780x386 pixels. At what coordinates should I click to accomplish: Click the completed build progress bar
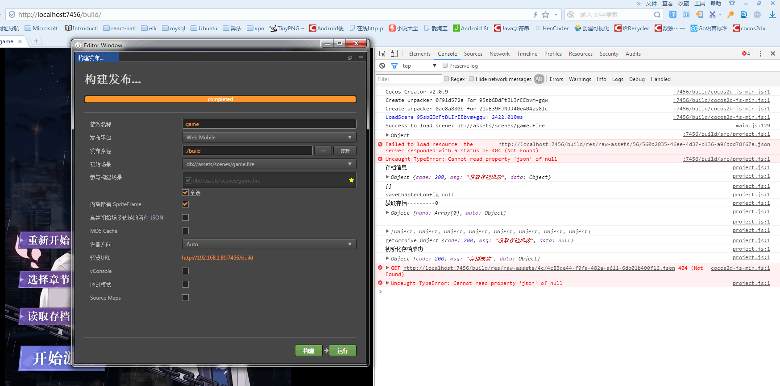click(220, 99)
